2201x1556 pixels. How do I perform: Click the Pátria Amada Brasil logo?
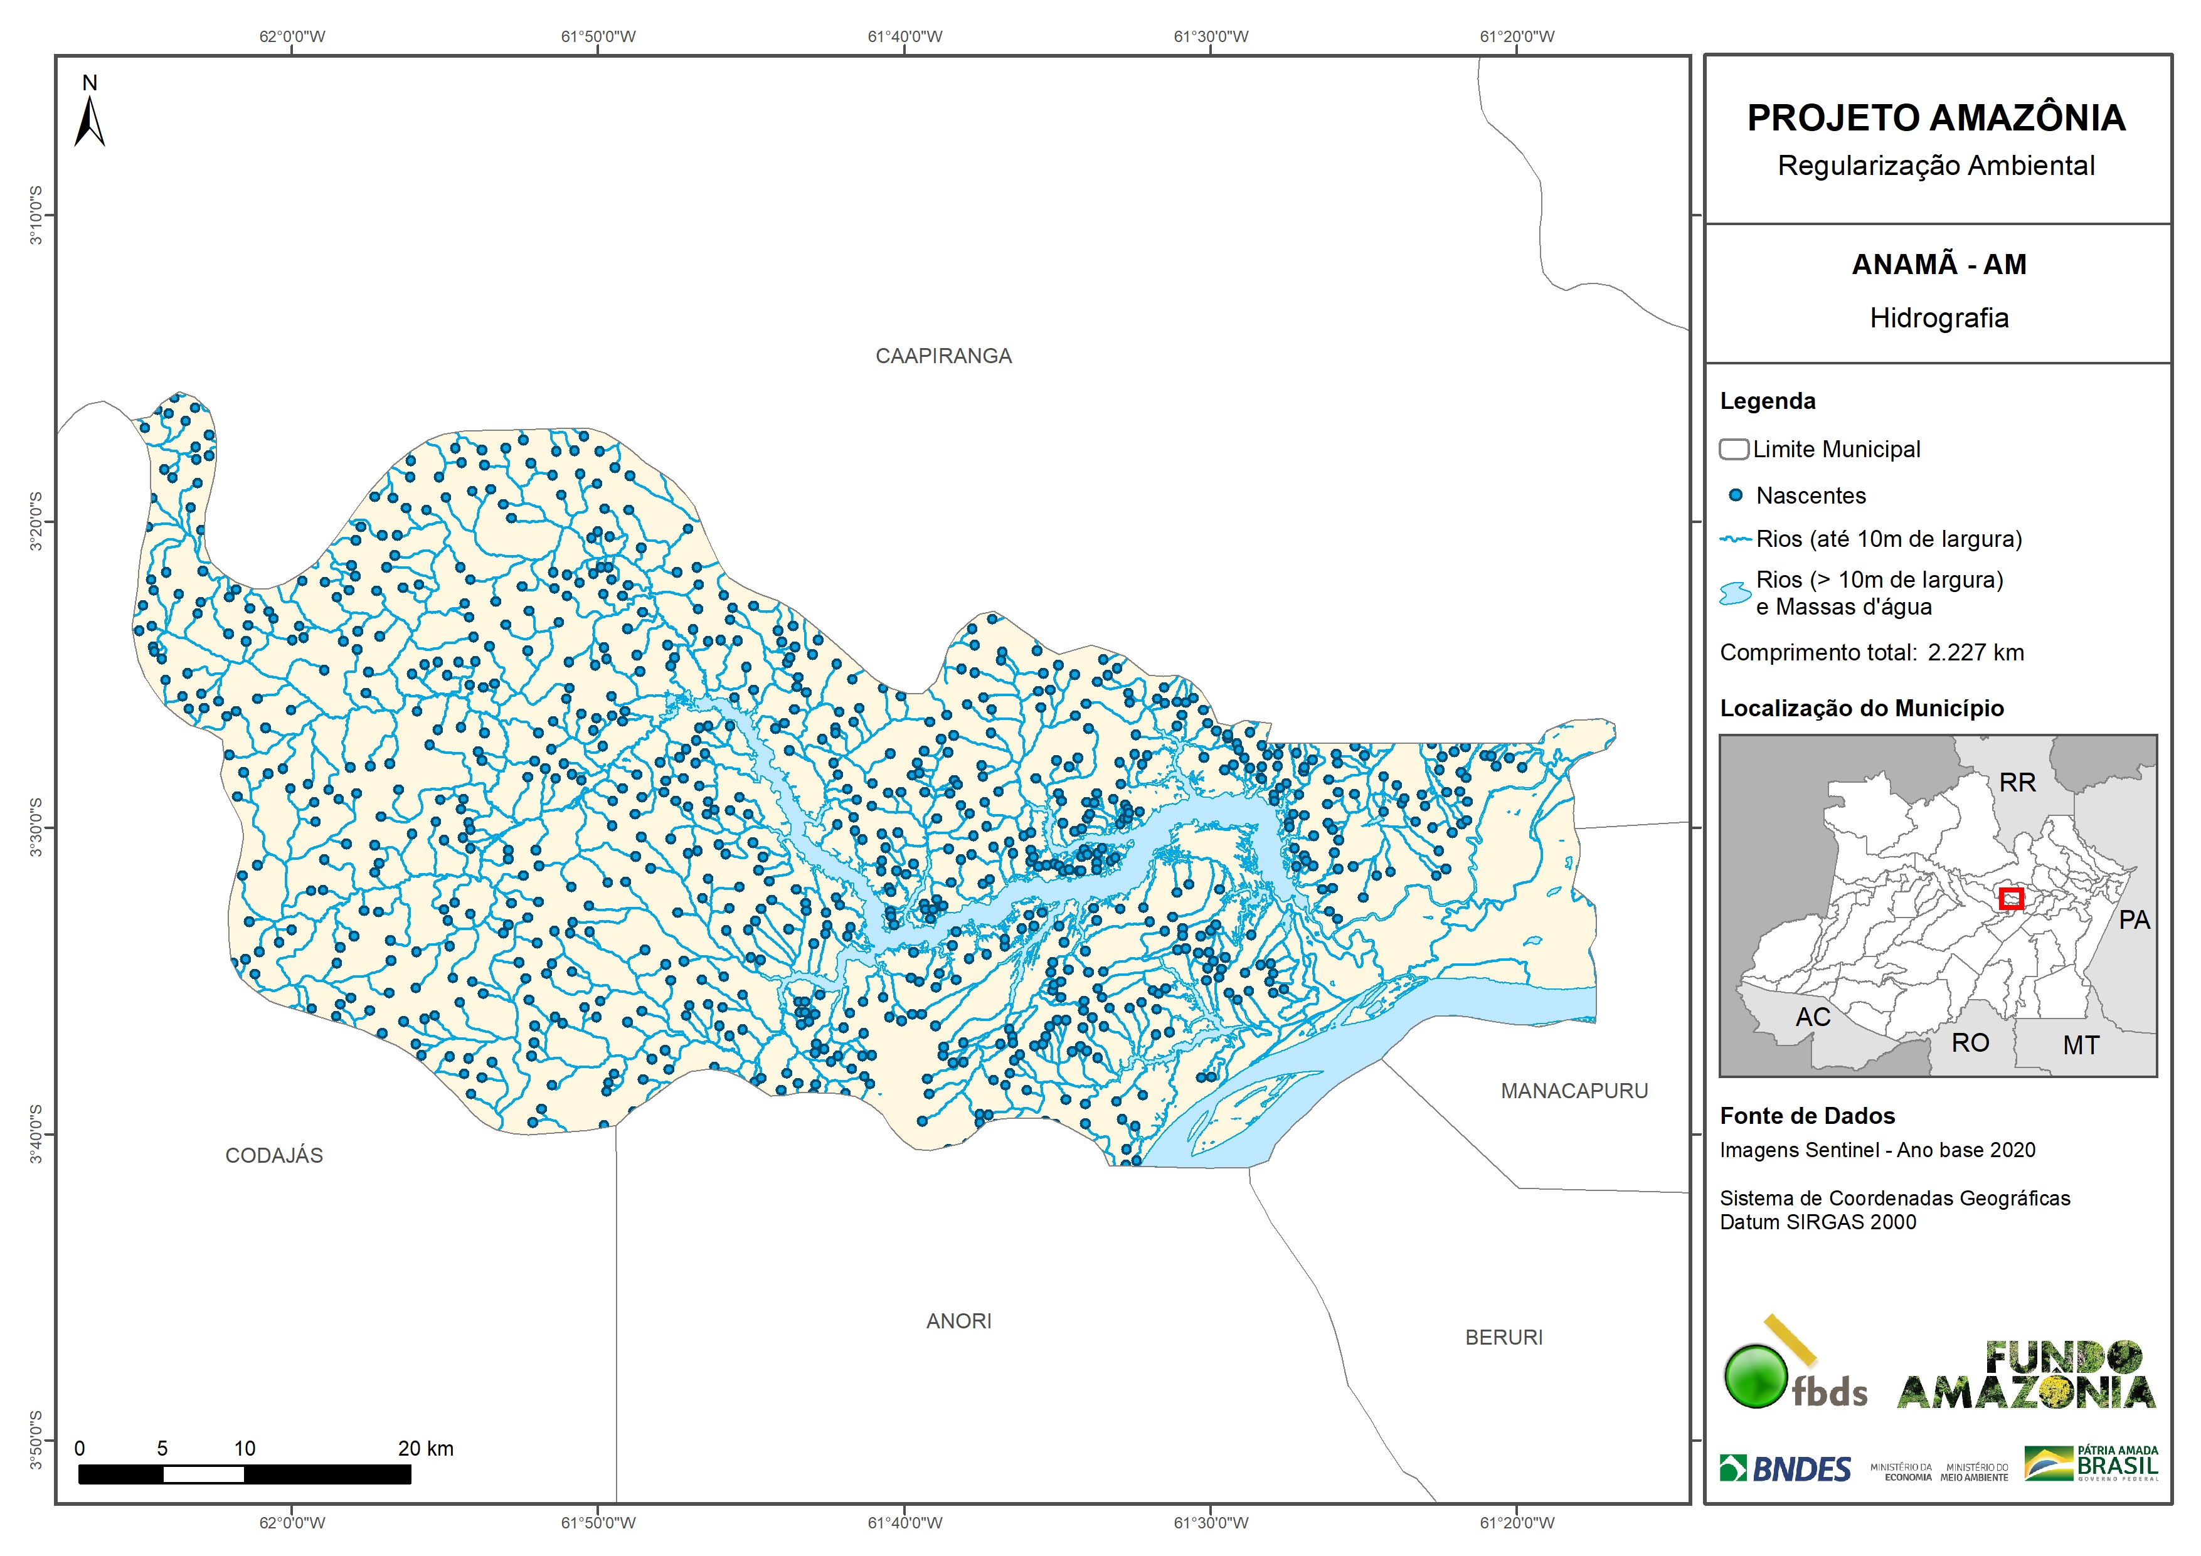(x=2092, y=1463)
